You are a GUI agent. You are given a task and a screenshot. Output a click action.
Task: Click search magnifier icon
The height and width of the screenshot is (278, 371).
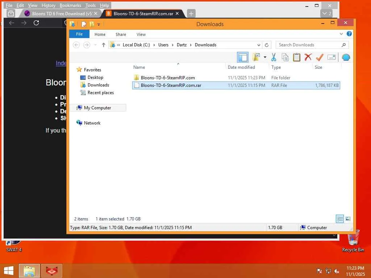343,45
